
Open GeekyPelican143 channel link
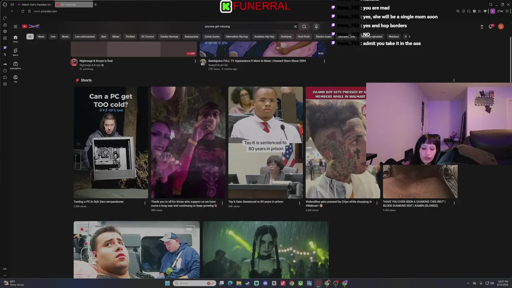pyautogui.click(x=218, y=65)
